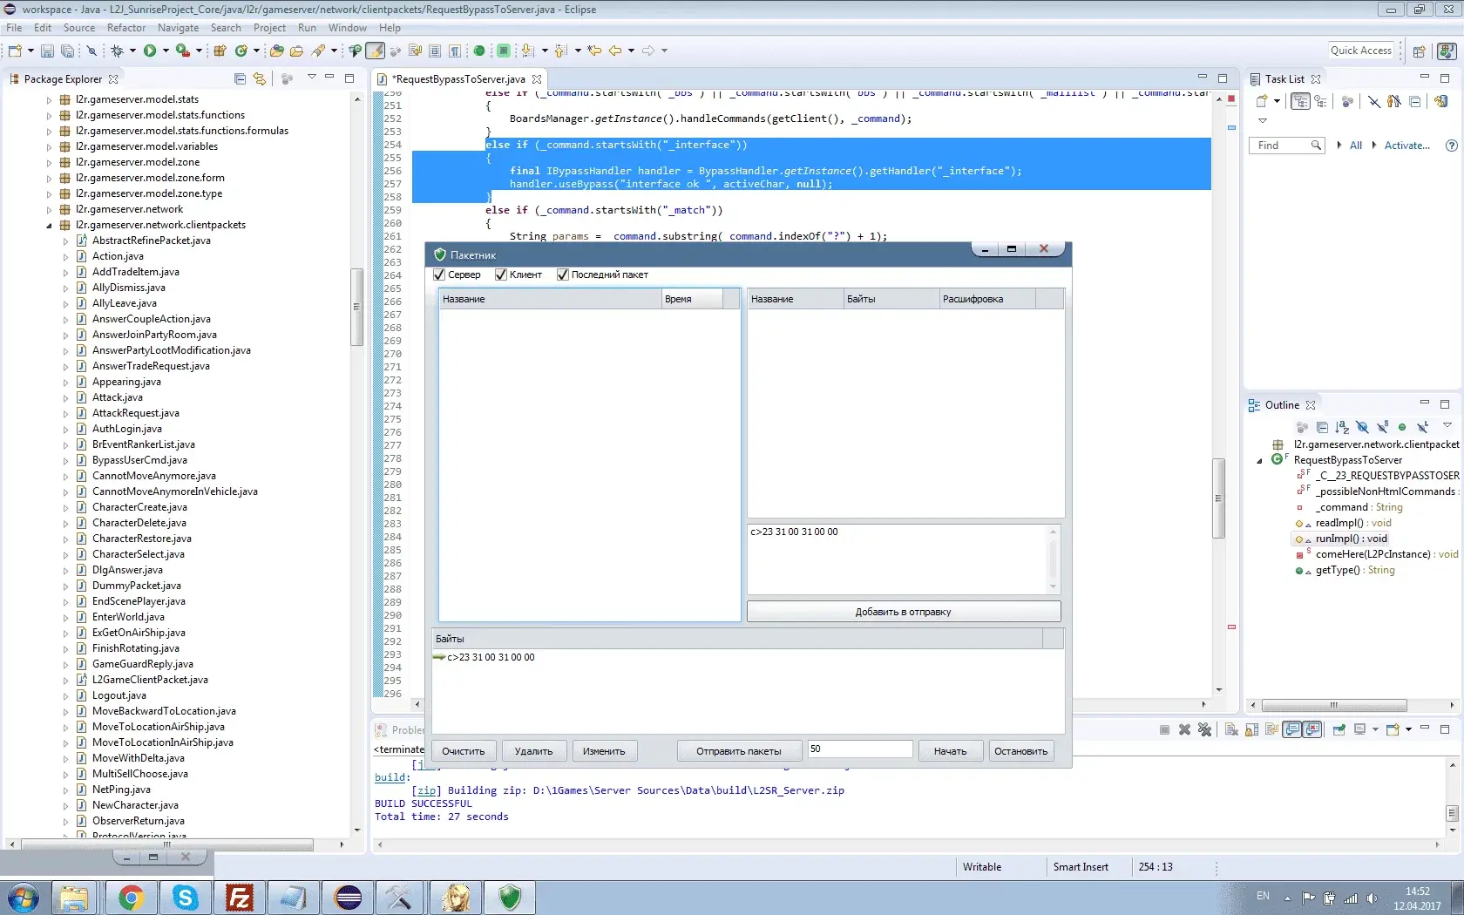1464x915 pixels.
Task: Expand the l2r.gameserver.model.stats package
Action: (49, 99)
